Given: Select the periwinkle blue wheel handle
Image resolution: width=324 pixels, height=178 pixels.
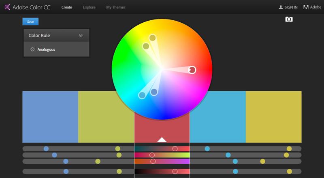Looking at the screenshot, I should coord(154,92).
